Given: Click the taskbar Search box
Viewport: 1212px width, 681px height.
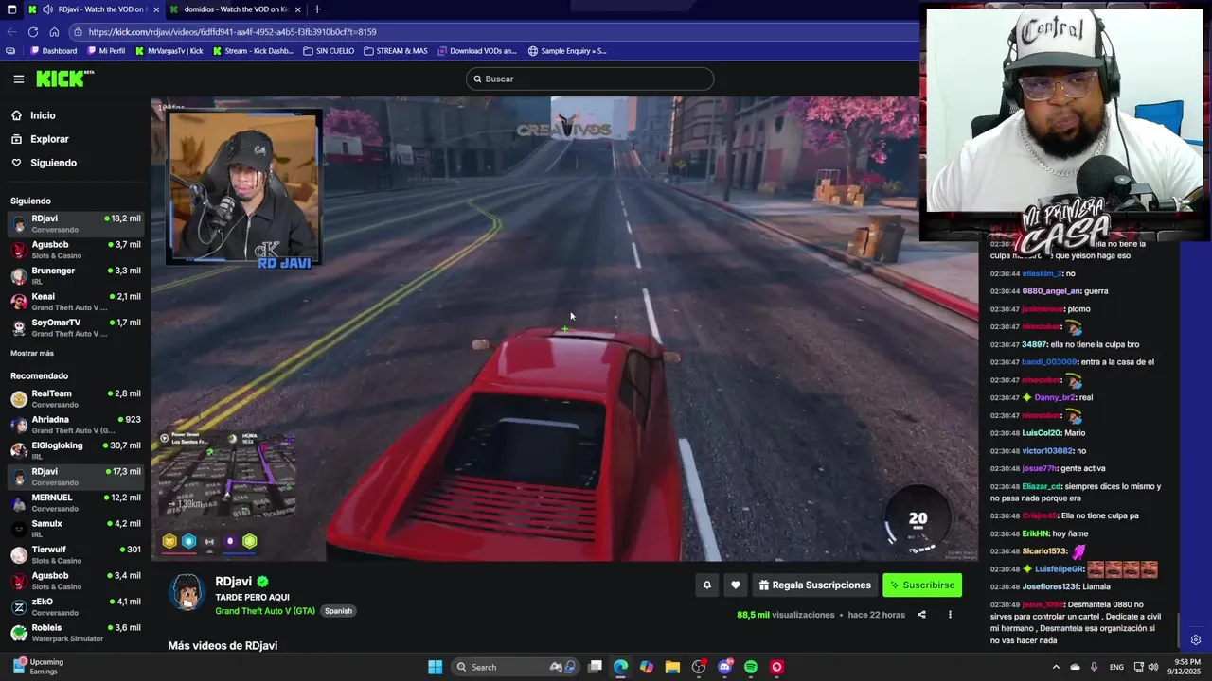Looking at the screenshot, I should [515, 667].
